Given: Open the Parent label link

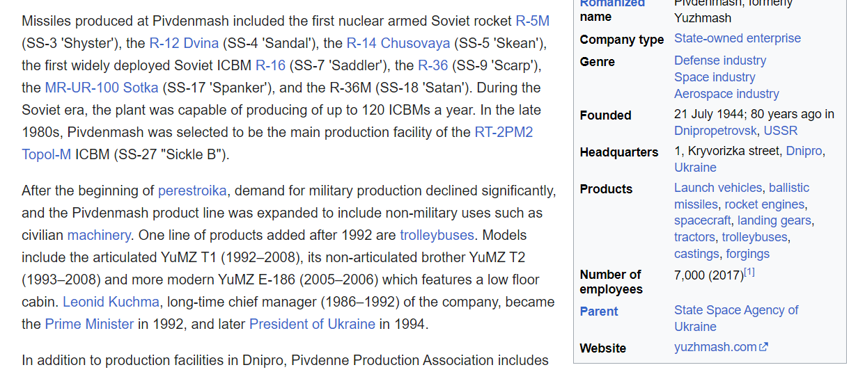Looking at the screenshot, I should 598,311.
